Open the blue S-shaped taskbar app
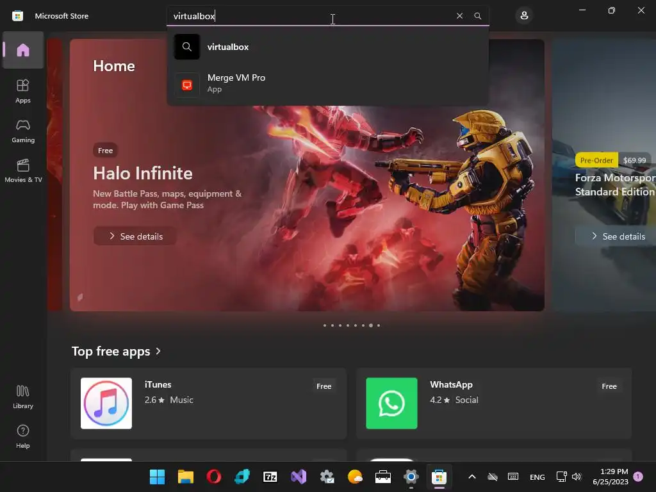Screen dimensions: 656x492 [x=242, y=477]
